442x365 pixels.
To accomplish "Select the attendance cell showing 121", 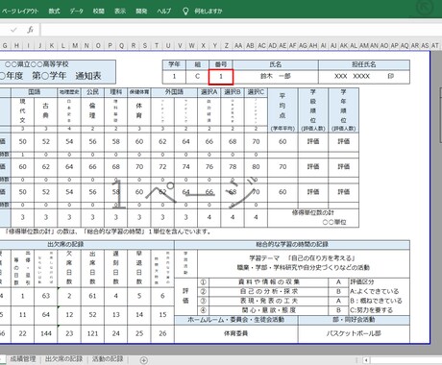I will tap(92, 333).
